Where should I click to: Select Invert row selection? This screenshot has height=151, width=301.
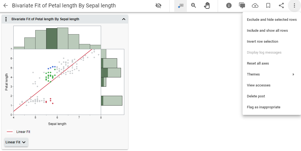[262, 42]
